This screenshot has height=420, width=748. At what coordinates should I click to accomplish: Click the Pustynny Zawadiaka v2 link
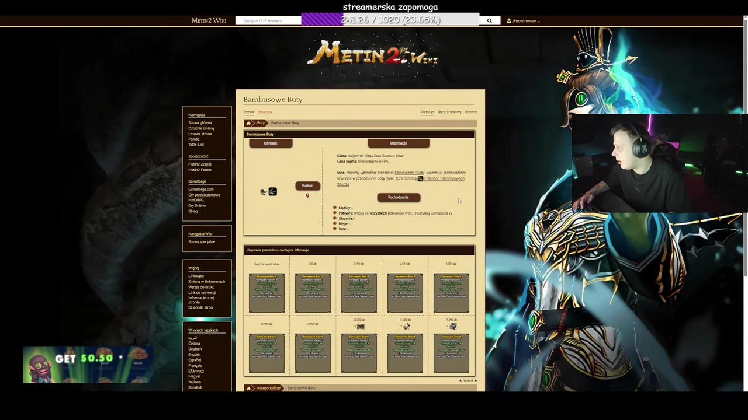[434, 213]
